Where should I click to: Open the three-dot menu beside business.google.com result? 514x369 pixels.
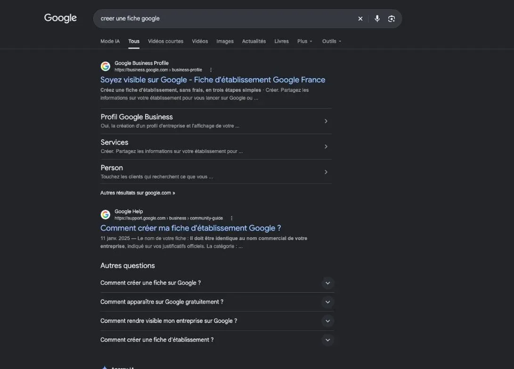click(x=211, y=70)
